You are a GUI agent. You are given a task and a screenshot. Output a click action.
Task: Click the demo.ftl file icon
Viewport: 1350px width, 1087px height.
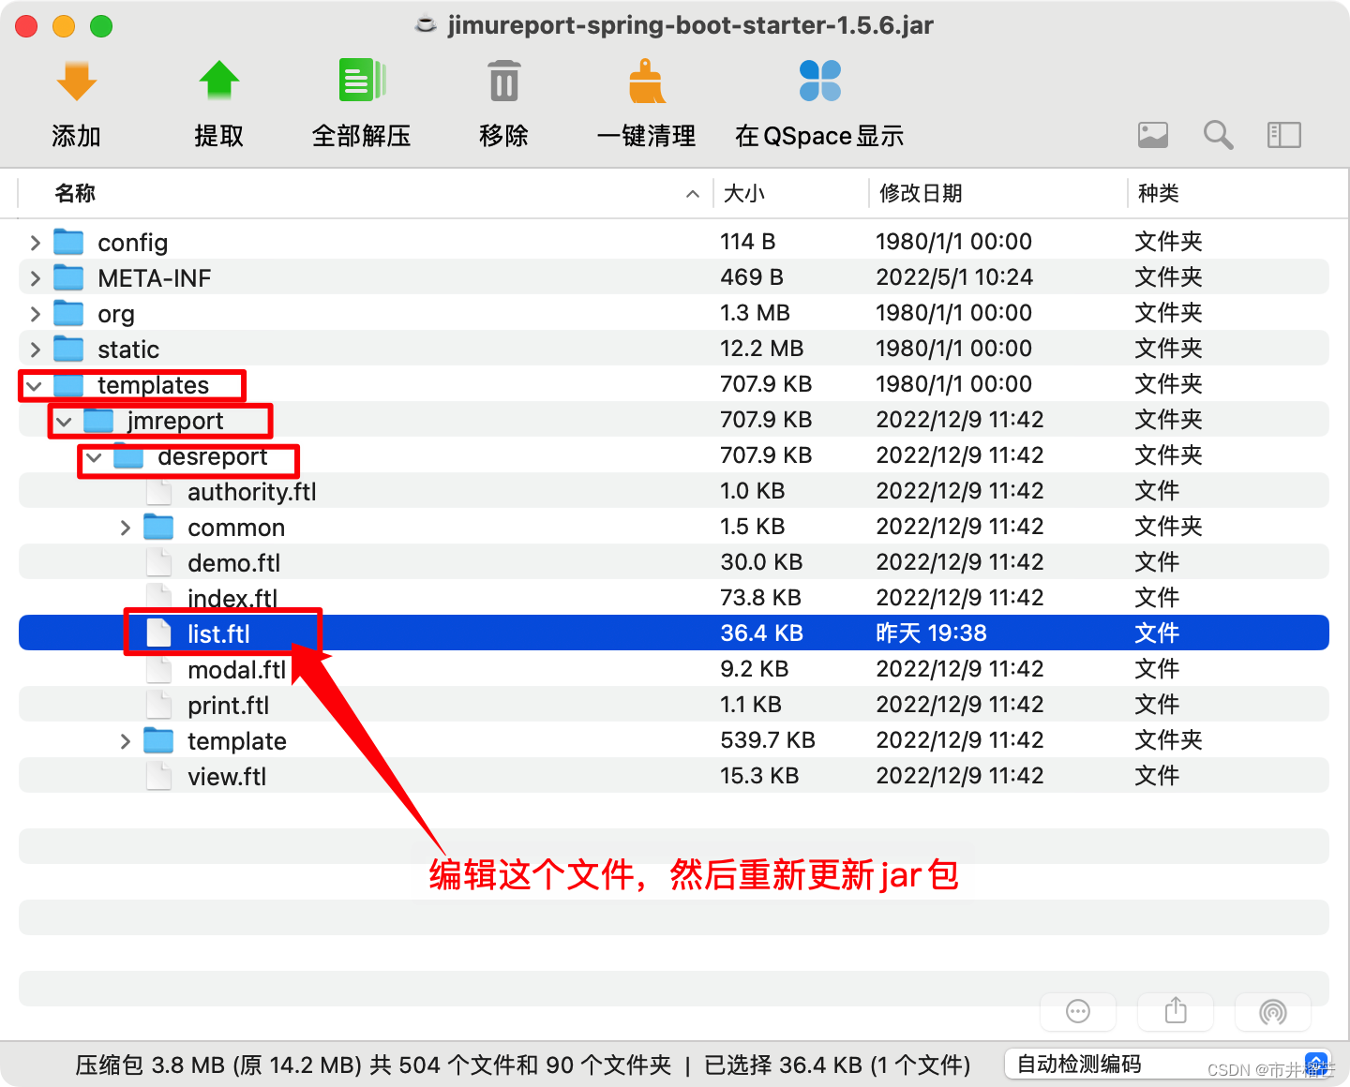pyautogui.click(x=159, y=562)
